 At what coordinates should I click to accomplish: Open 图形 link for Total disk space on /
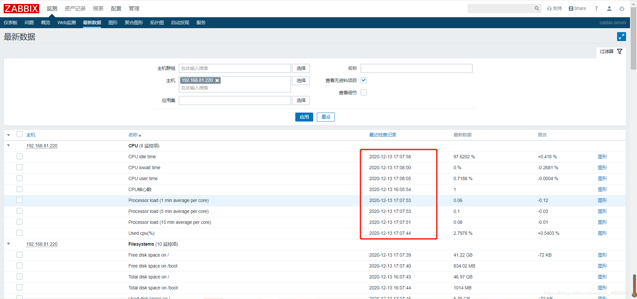[x=602, y=277]
